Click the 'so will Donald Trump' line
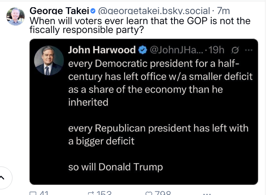 116,167
